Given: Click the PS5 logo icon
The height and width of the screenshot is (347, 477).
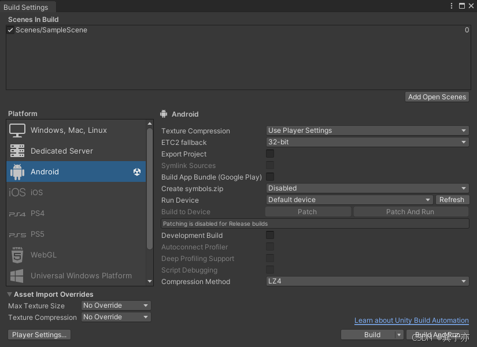Looking at the screenshot, I should coord(17,235).
